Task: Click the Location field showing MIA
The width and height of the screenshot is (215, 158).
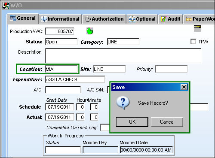Action: pos(61,69)
